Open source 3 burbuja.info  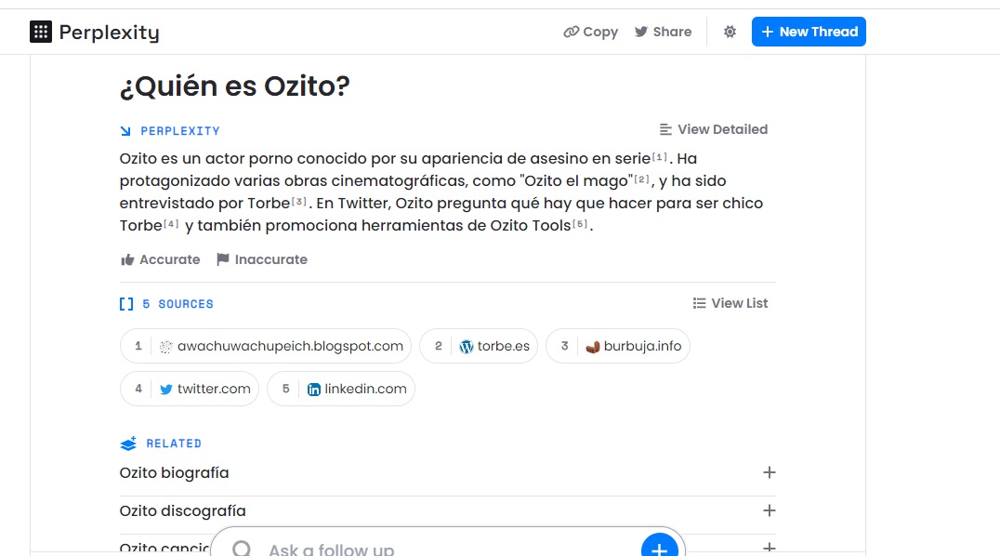pyautogui.click(x=617, y=346)
